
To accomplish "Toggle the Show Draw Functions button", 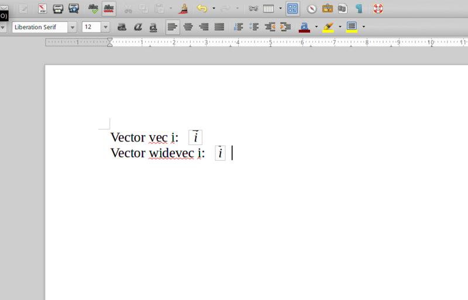I will (292, 9).
